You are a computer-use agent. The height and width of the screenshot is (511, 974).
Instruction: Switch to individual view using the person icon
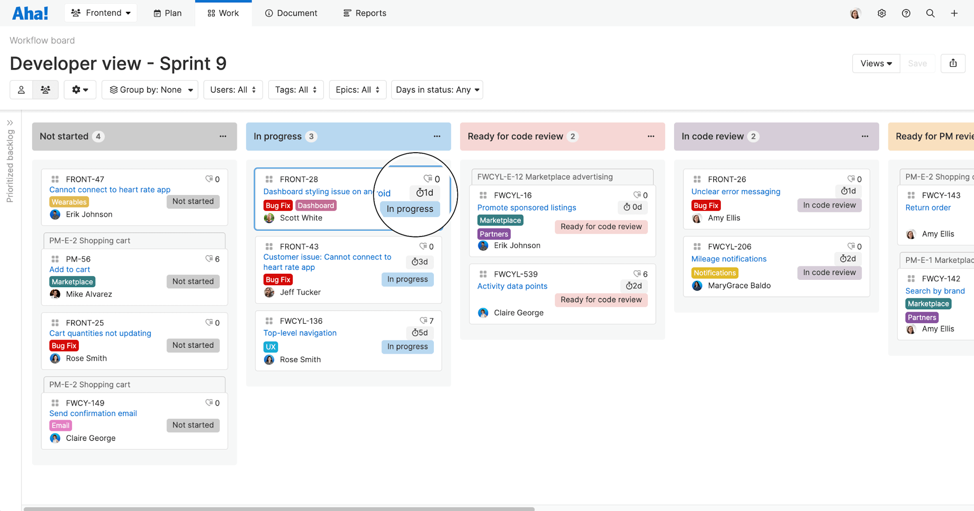tap(21, 90)
